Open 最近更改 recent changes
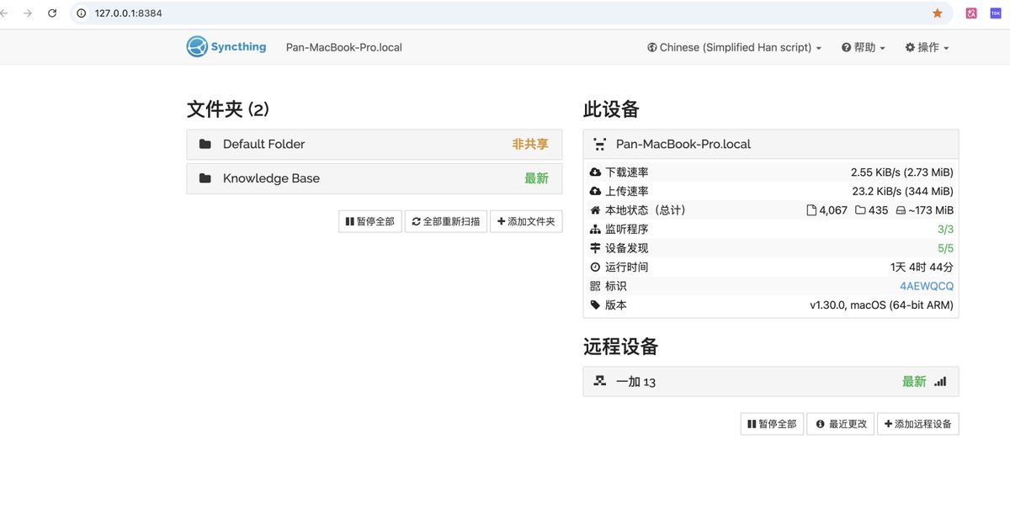Viewport: 1010px width, 514px height. pyautogui.click(x=840, y=424)
